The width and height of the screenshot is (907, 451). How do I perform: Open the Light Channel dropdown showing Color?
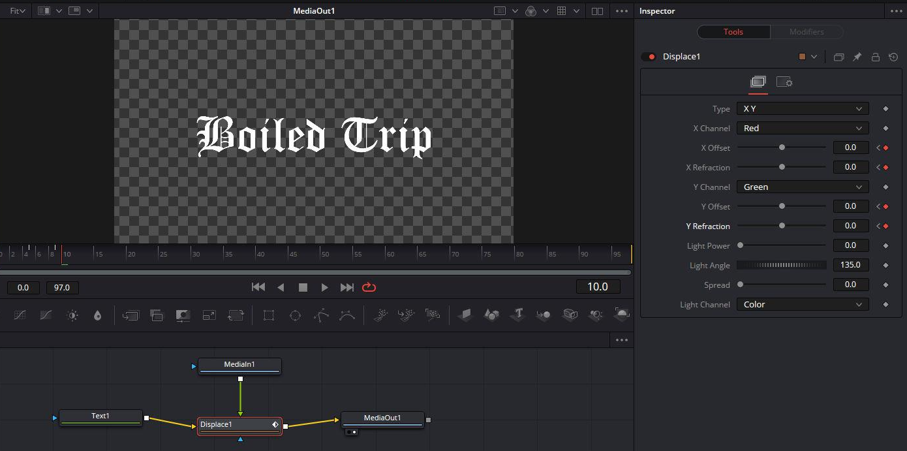click(803, 304)
